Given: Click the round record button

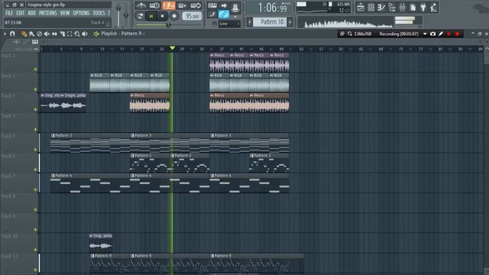Looking at the screenshot, I should (x=174, y=16).
